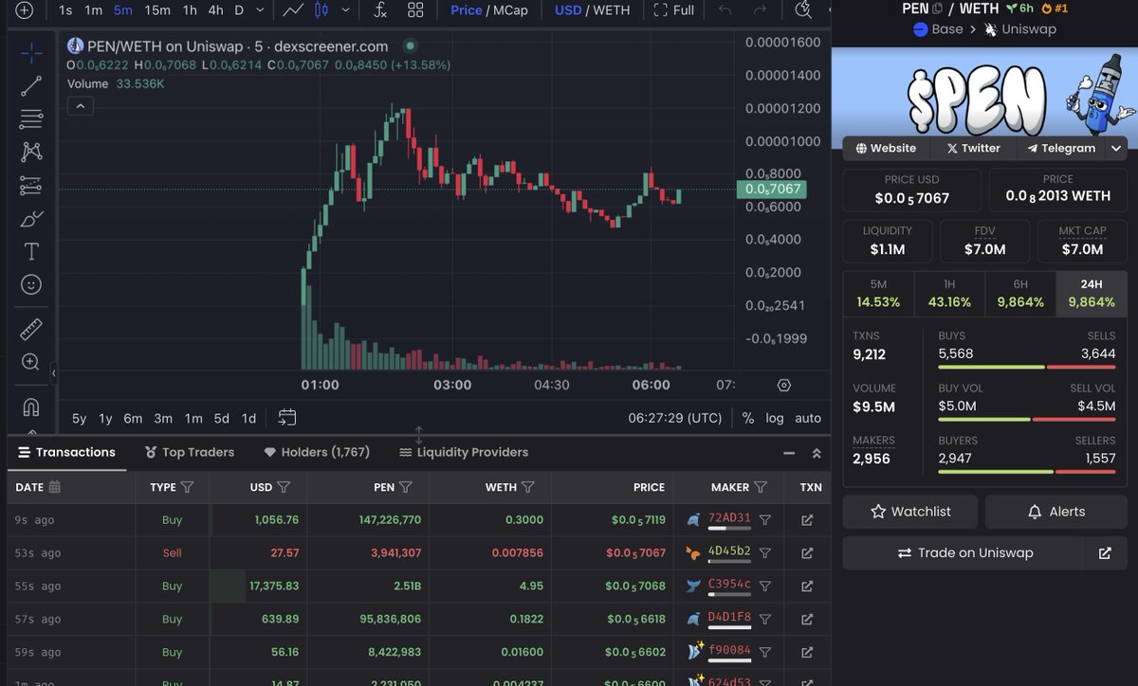This screenshot has height=686, width=1138.
Task: Pick the Brush drawing tool
Action: pyautogui.click(x=31, y=219)
